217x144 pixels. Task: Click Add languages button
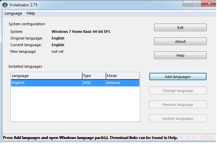pos(178,77)
